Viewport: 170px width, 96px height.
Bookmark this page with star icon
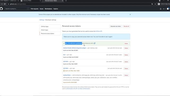point(155,4)
